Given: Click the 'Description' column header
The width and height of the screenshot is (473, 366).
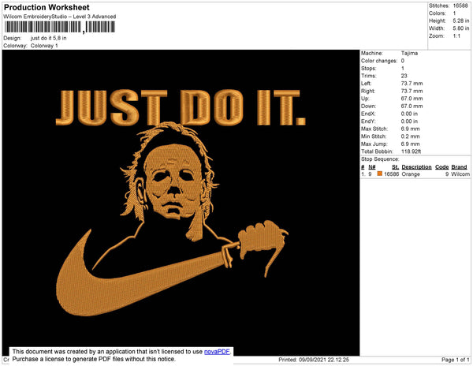Looking at the screenshot, I should (416, 167).
